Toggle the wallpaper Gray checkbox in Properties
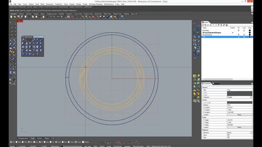The image size is (262, 147). click(228, 138)
